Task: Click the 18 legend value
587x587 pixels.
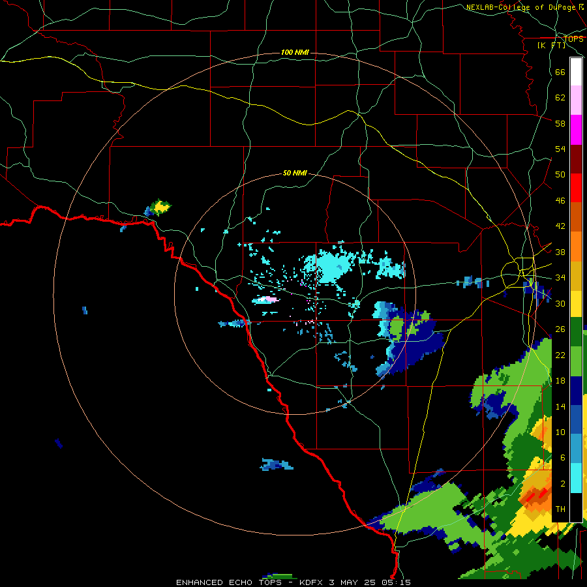Action: point(560,381)
